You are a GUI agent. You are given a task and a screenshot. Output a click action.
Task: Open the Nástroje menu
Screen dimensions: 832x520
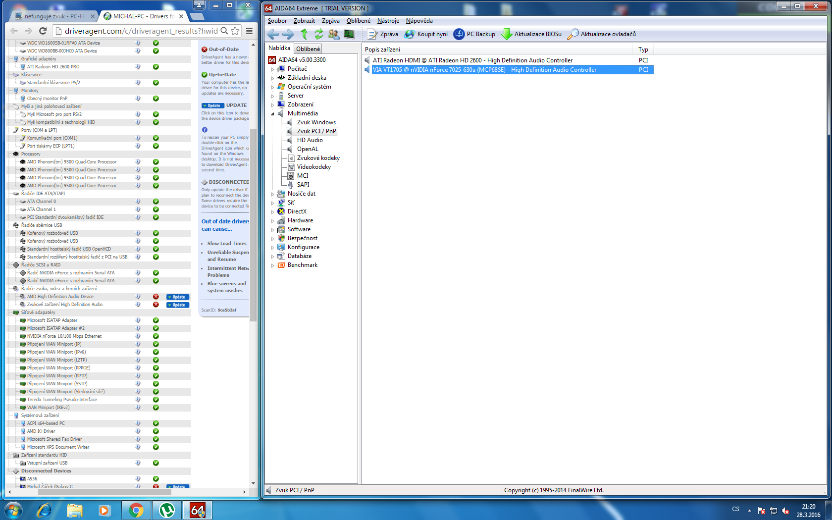coord(388,21)
